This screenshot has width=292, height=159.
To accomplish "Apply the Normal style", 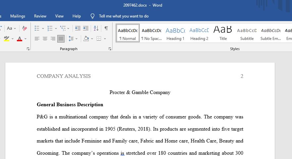I will (x=127, y=33).
